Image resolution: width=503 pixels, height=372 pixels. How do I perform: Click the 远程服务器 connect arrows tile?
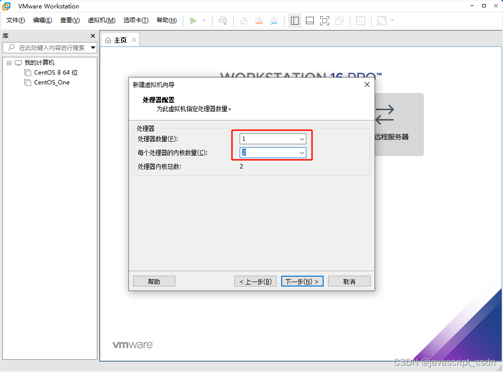coord(399,124)
